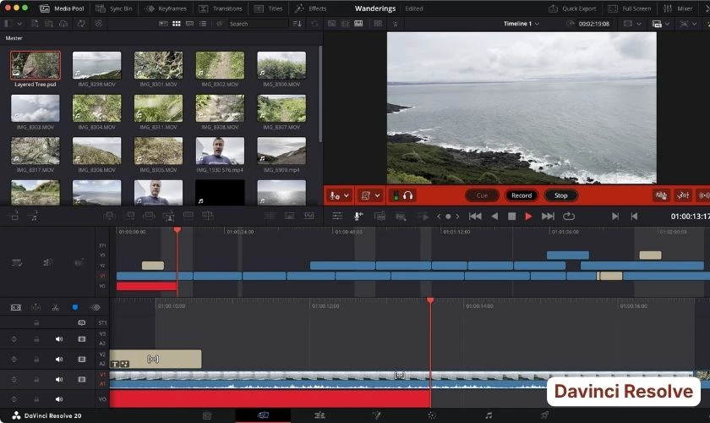Viewport: 710px width, 423px height.
Task: Jump to first frame of timeline
Action: pyautogui.click(x=475, y=217)
